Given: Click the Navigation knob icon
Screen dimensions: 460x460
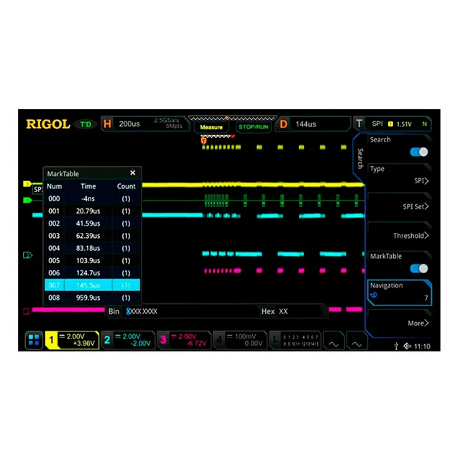Looking at the screenshot, I should tap(374, 295).
